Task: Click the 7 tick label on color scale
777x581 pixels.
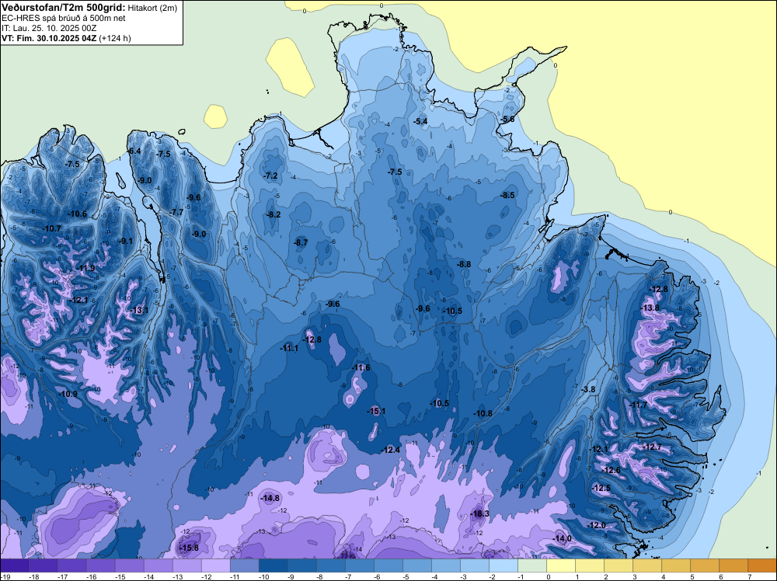Action: [x=749, y=576]
